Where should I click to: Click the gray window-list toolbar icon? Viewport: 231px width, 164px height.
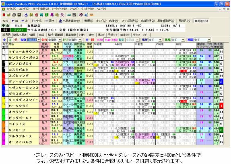74,15
